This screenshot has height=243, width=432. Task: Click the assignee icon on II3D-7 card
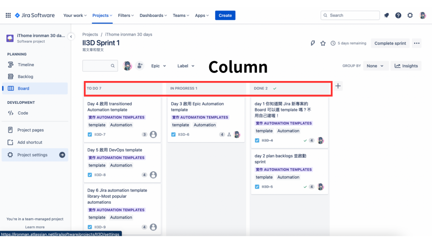point(153,135)
